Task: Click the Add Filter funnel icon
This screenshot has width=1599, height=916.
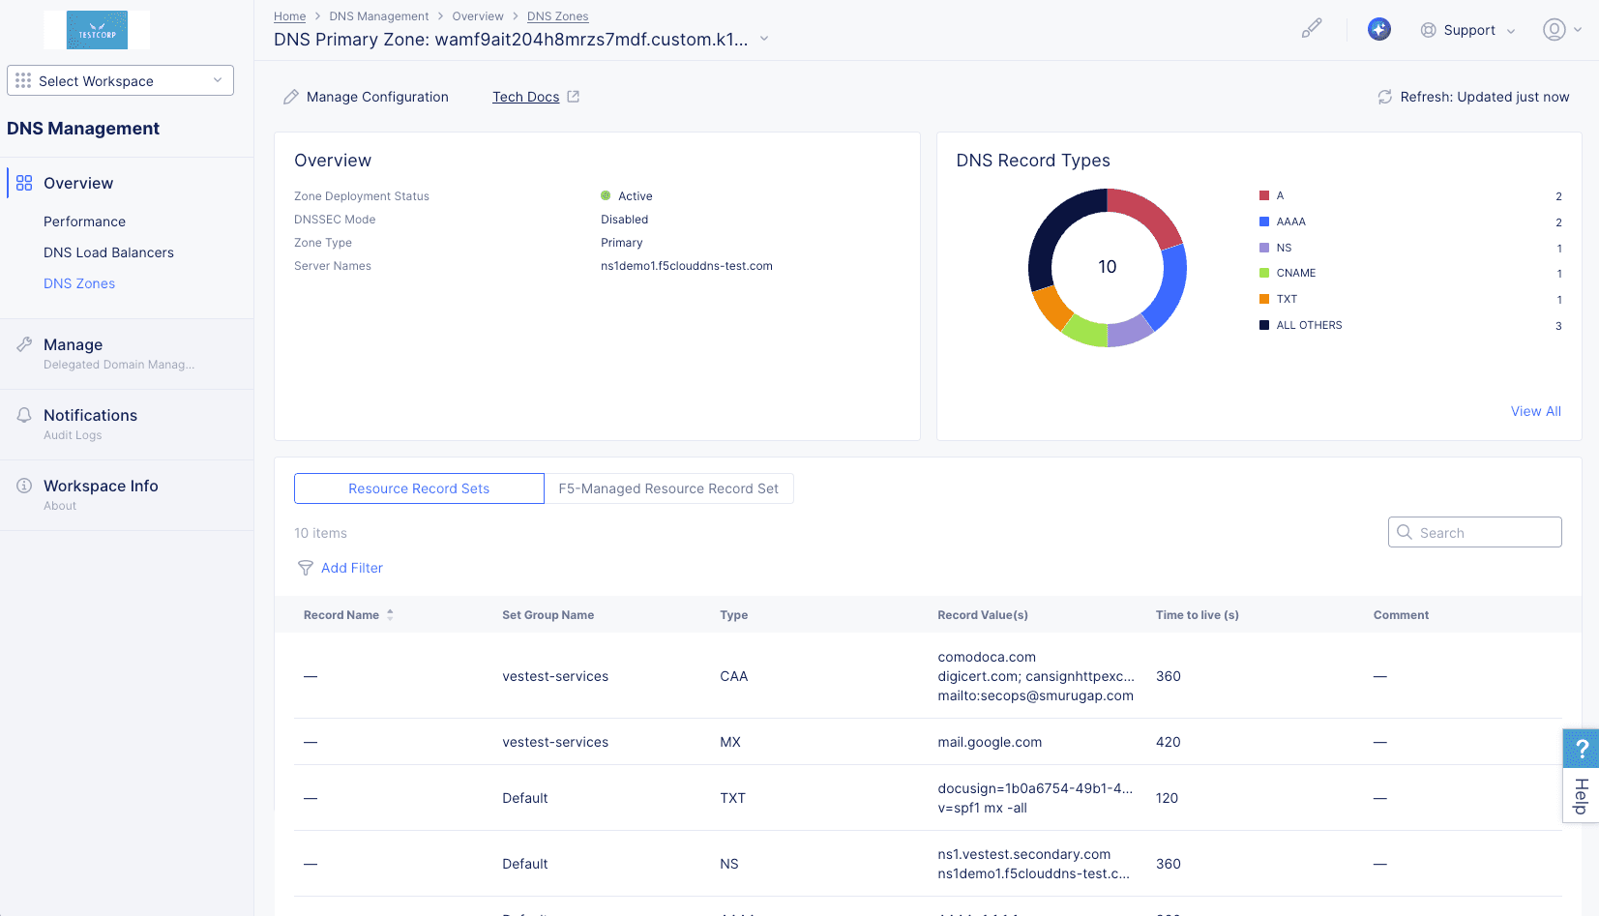Action: pos(306,568)
